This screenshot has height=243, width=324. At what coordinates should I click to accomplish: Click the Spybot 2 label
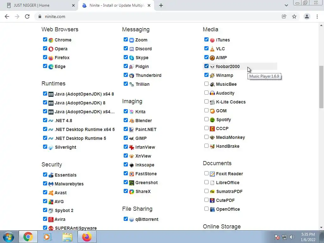(x=64, y=210)
